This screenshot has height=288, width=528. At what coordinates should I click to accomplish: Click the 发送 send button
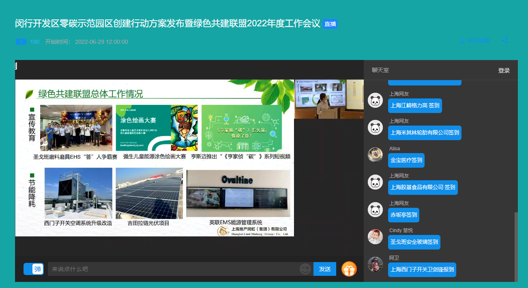[325, 269]
